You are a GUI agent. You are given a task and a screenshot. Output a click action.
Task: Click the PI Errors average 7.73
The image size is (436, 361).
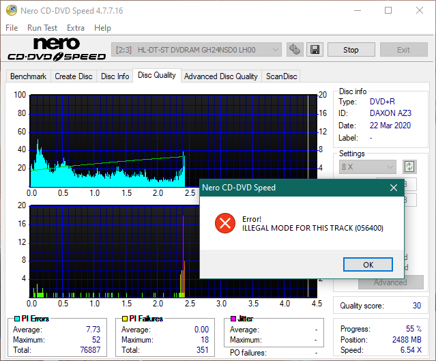click(x=93, y=330)
